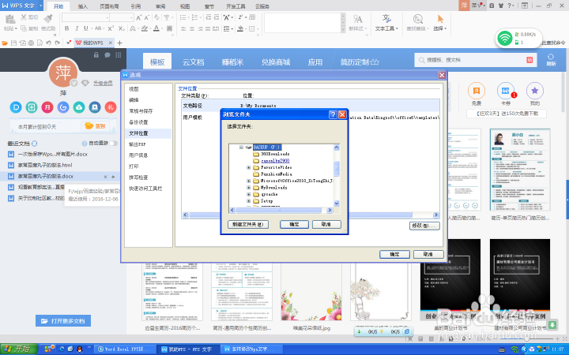569x355 pixels.
Task: Apply subscript X₂ formatting
Action: click(122, 28)
